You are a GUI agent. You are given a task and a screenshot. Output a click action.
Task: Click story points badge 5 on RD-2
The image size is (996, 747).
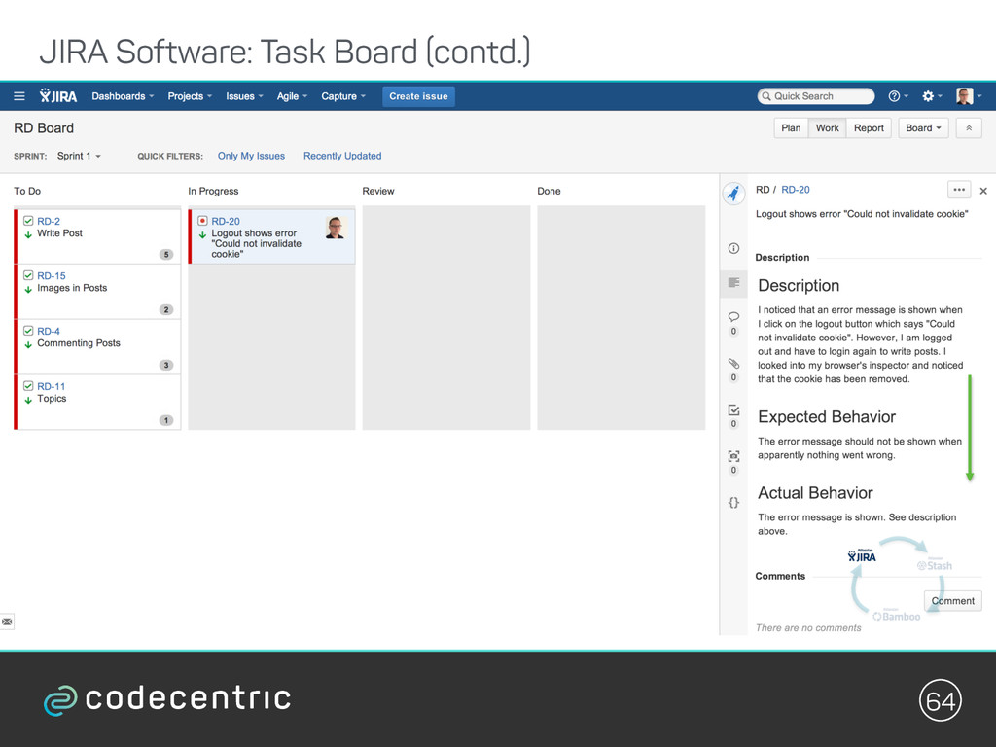166,254
